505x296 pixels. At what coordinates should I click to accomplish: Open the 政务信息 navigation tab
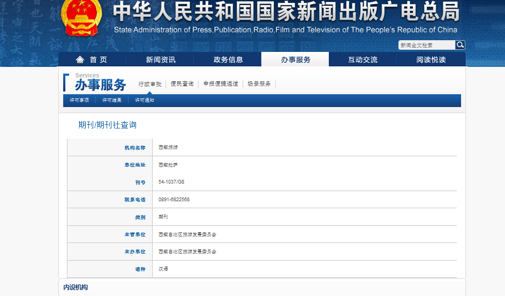pyautogui.click(x=228, y=59)
